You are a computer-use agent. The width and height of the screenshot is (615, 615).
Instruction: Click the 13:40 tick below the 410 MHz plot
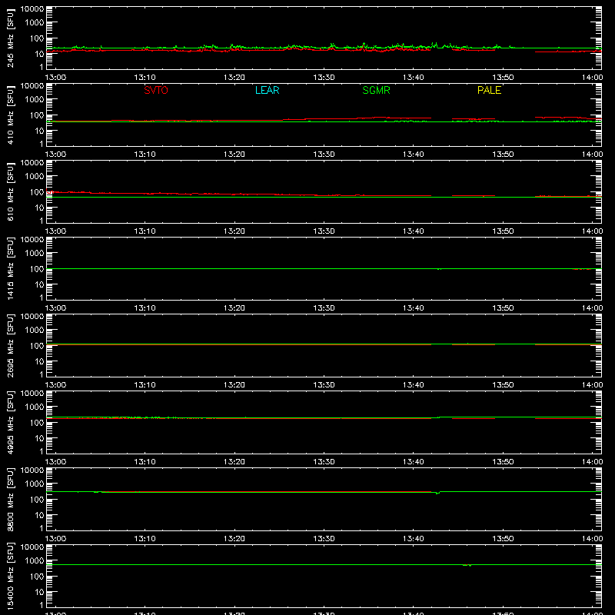[414, 155]
